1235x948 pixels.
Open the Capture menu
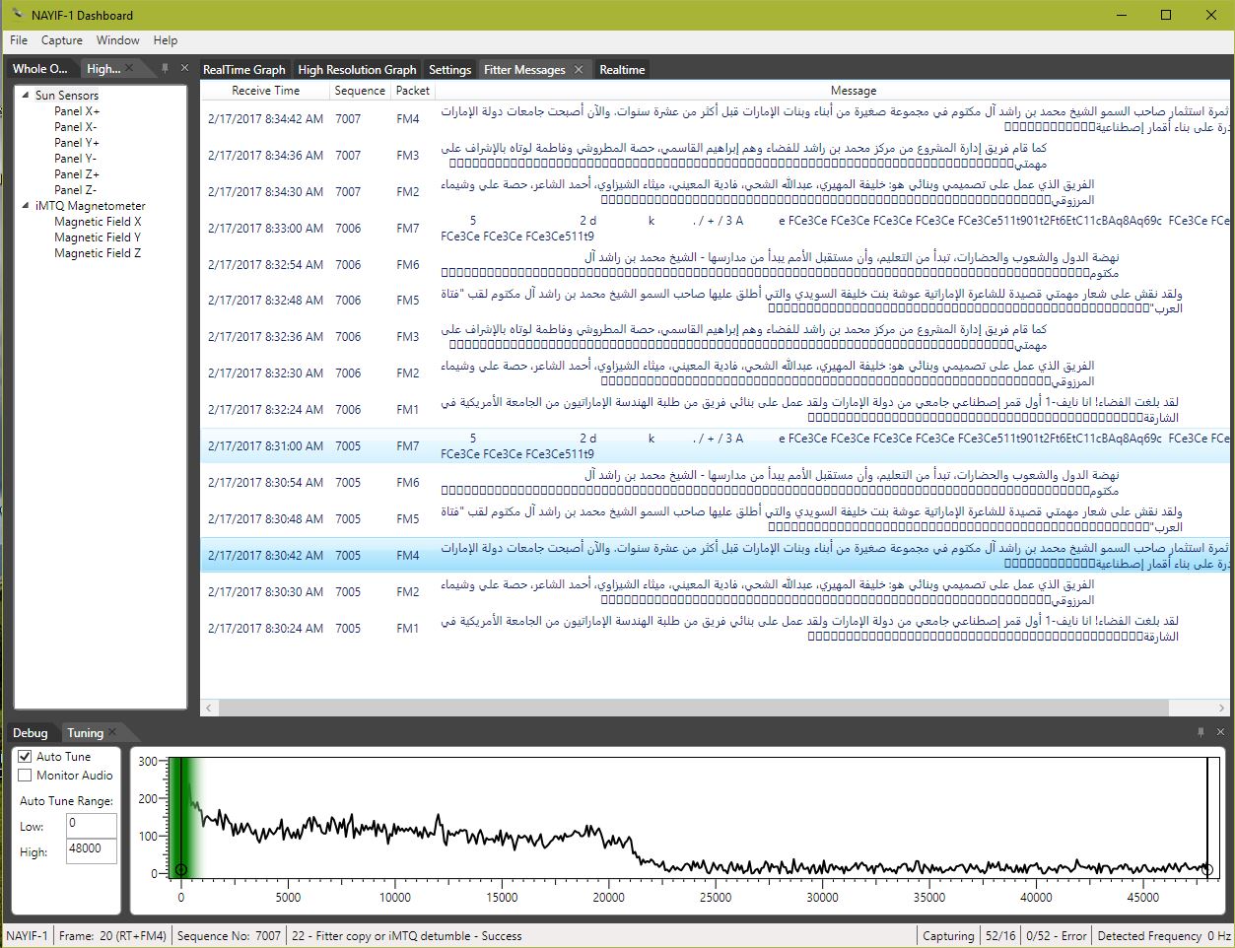(x=62, y=40)
